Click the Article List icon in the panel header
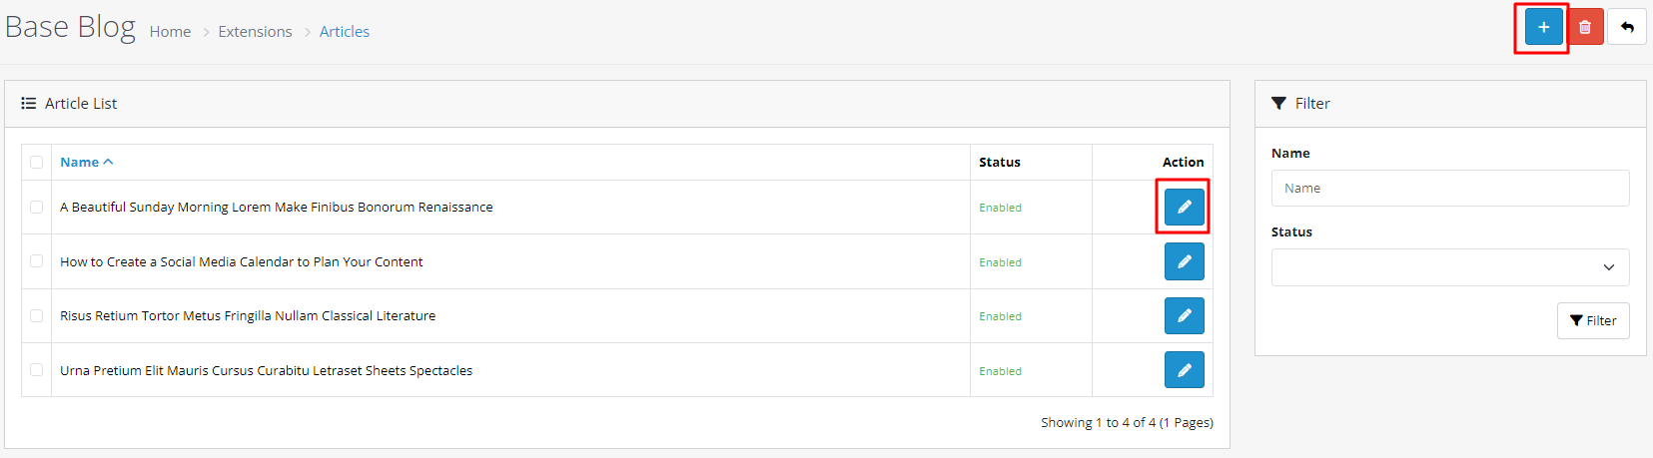Viewport: 1653px width, 458px height. coord(29,104)
